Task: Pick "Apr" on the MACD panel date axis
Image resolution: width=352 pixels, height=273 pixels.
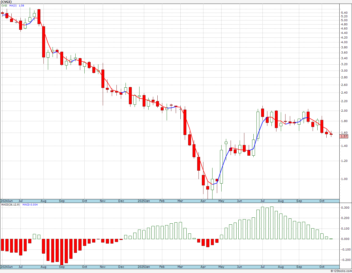Action: pos(203,267)
